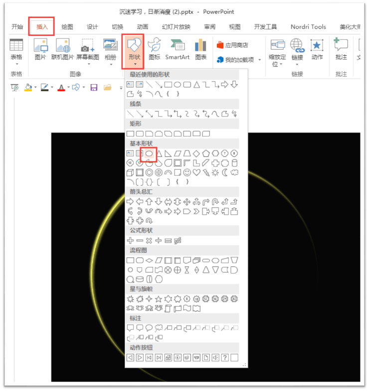Click the purple save icon in quick toolbar
The width and height of the screenshot is (369, 391).
94,87
